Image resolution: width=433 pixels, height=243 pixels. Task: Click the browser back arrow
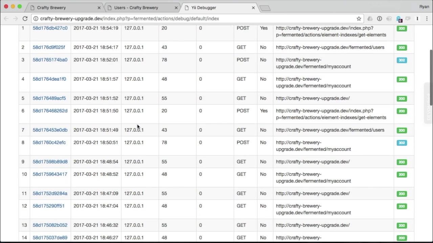[x=6, y=19]
